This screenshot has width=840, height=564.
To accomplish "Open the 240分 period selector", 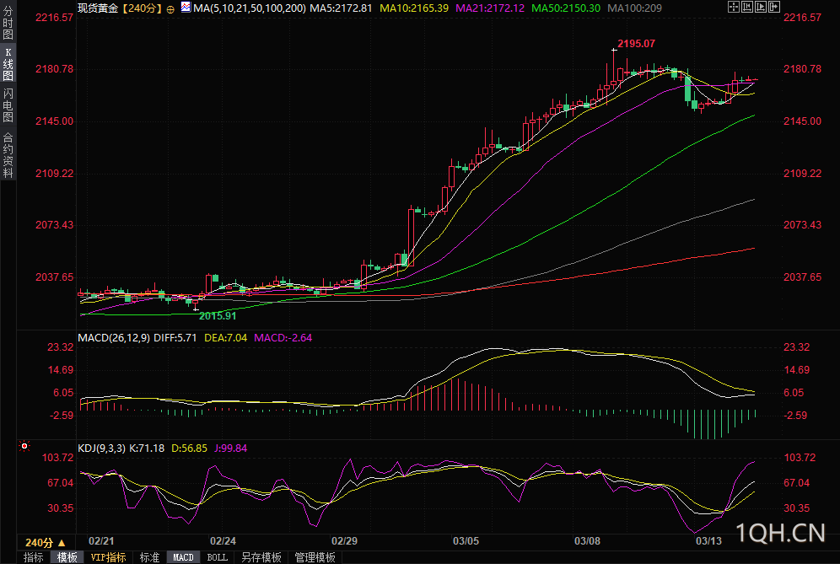I will pos(46,543).
